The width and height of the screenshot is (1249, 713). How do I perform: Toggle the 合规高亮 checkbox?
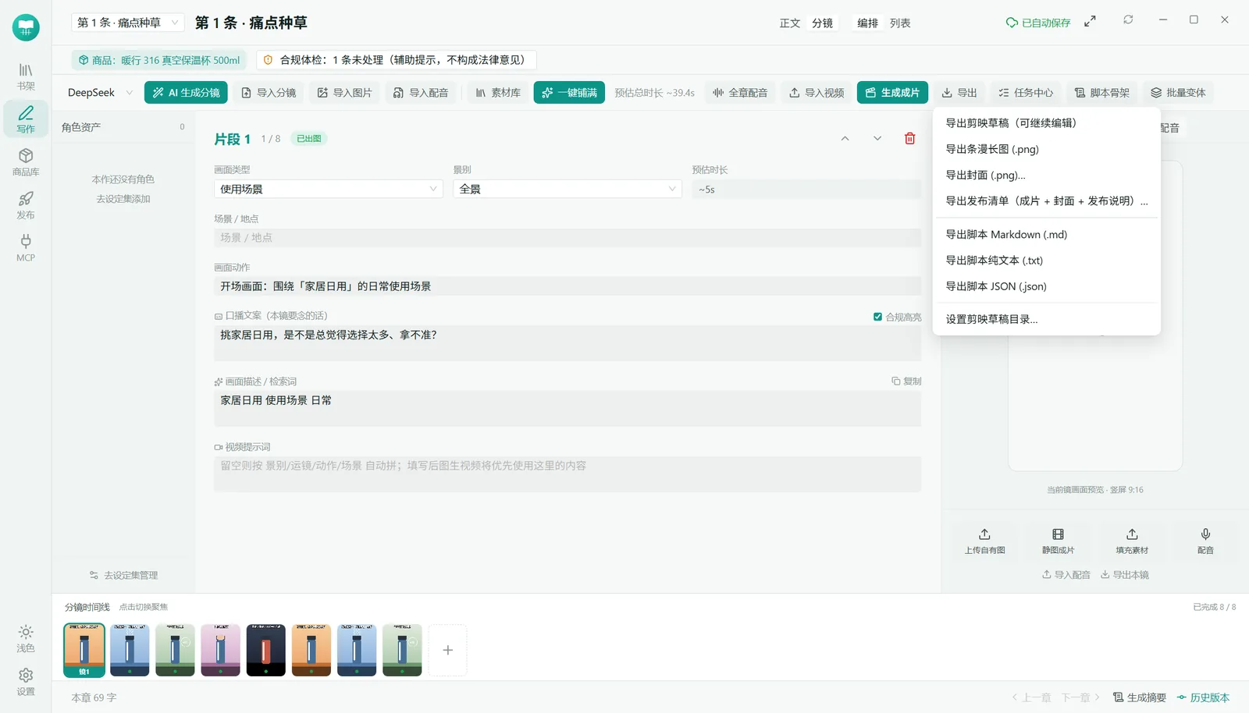[877, 317]
